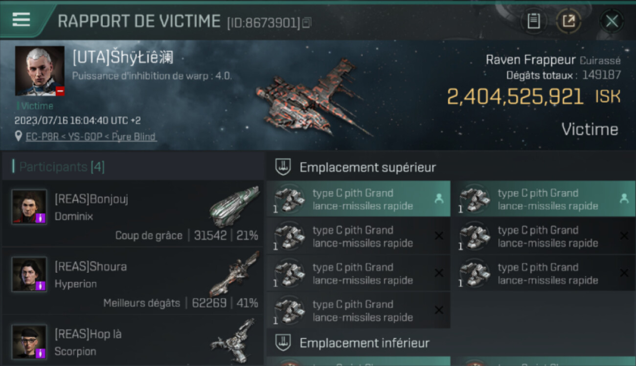Share the kill report externally

click(x=568, y=21)
